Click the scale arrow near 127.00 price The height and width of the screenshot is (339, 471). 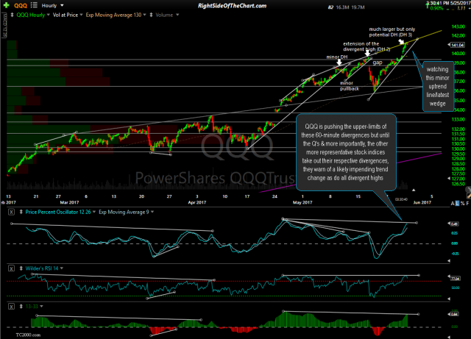[449, 179]
